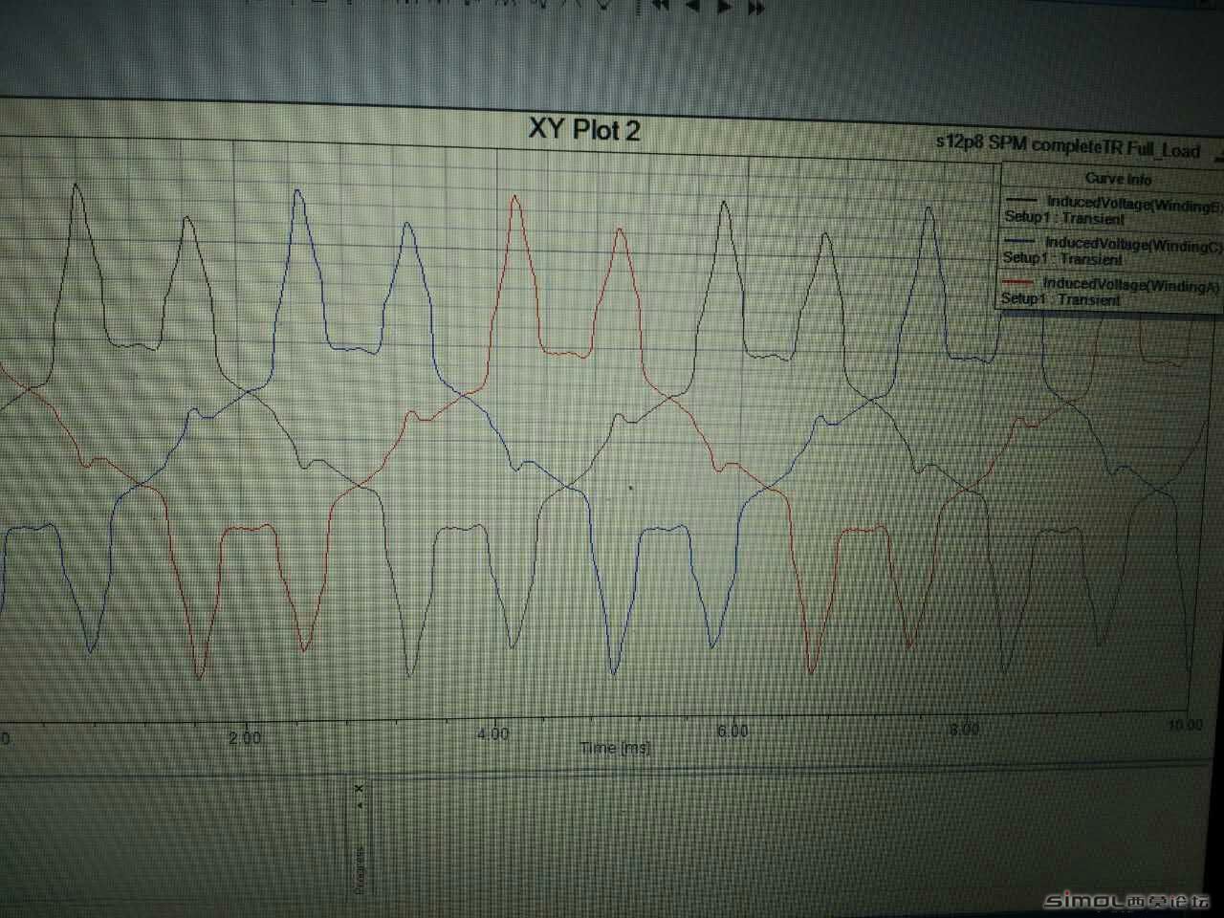Click the play forward arrow button
1224x918 pixels.
click(725, 7)
